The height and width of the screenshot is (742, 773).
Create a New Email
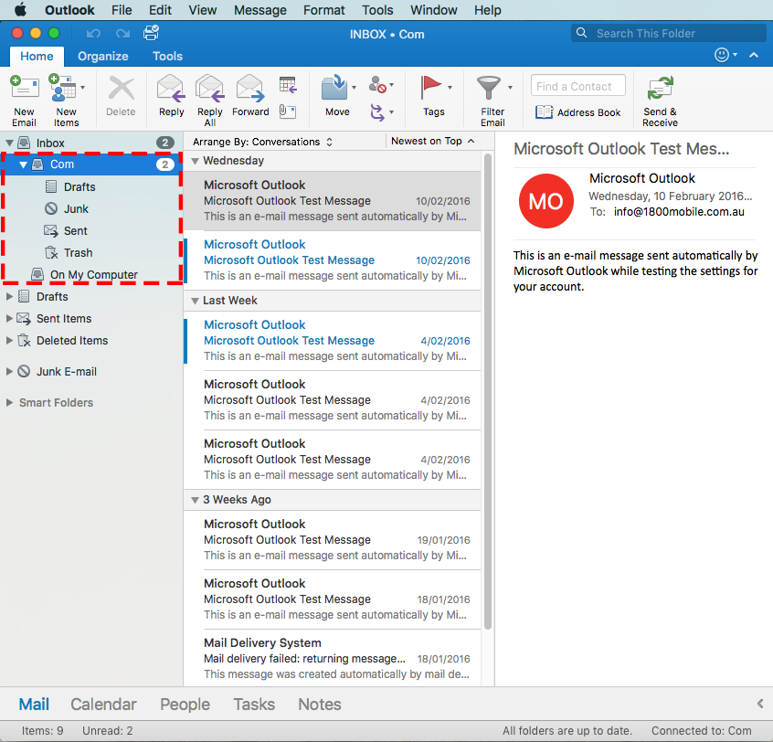tap(24, 101)
